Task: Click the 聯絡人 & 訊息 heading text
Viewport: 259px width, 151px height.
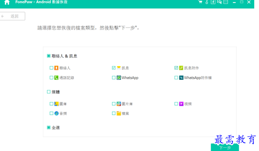Action: pos(64,56)
